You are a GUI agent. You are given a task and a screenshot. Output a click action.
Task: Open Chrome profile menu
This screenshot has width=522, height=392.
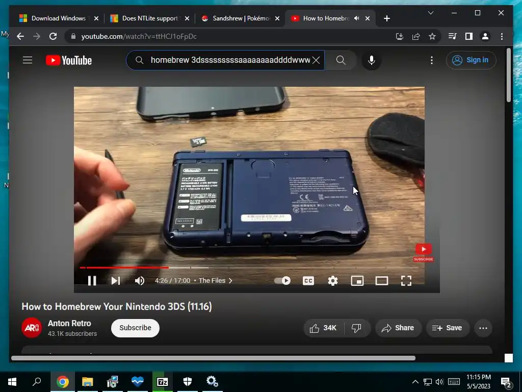[485, 36]
